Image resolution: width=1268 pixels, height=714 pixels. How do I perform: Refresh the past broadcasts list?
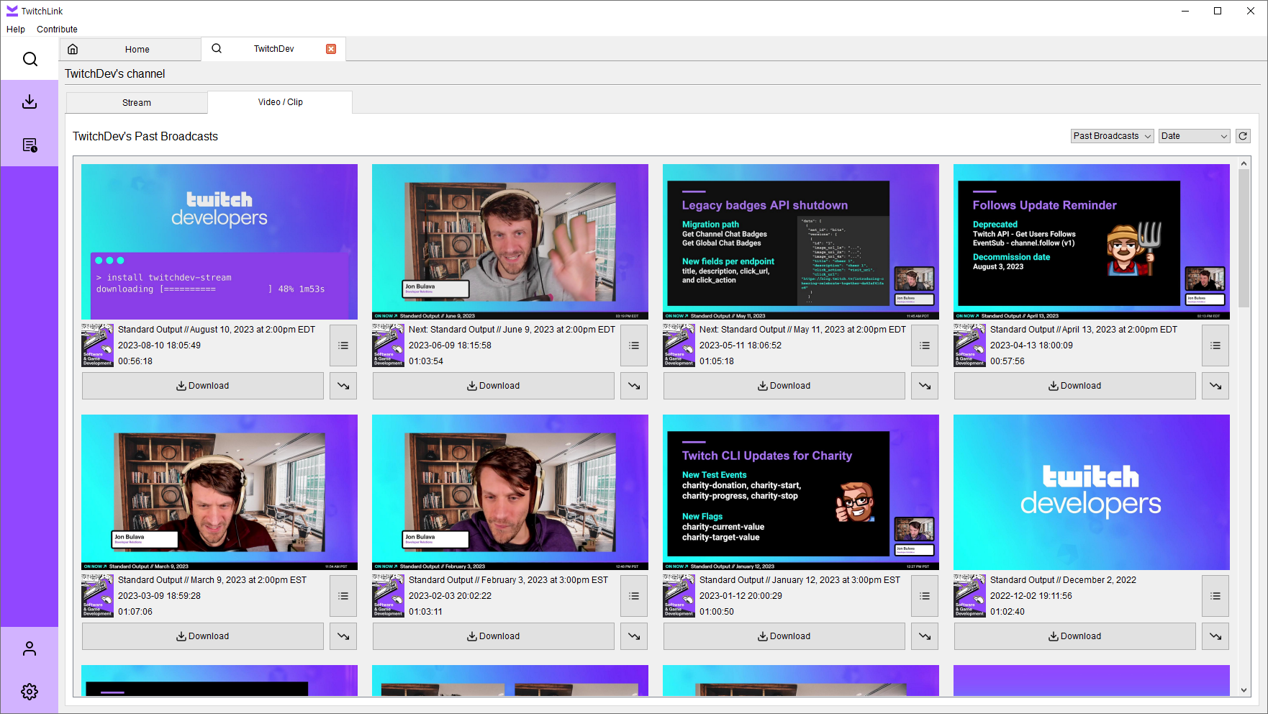1243,136
